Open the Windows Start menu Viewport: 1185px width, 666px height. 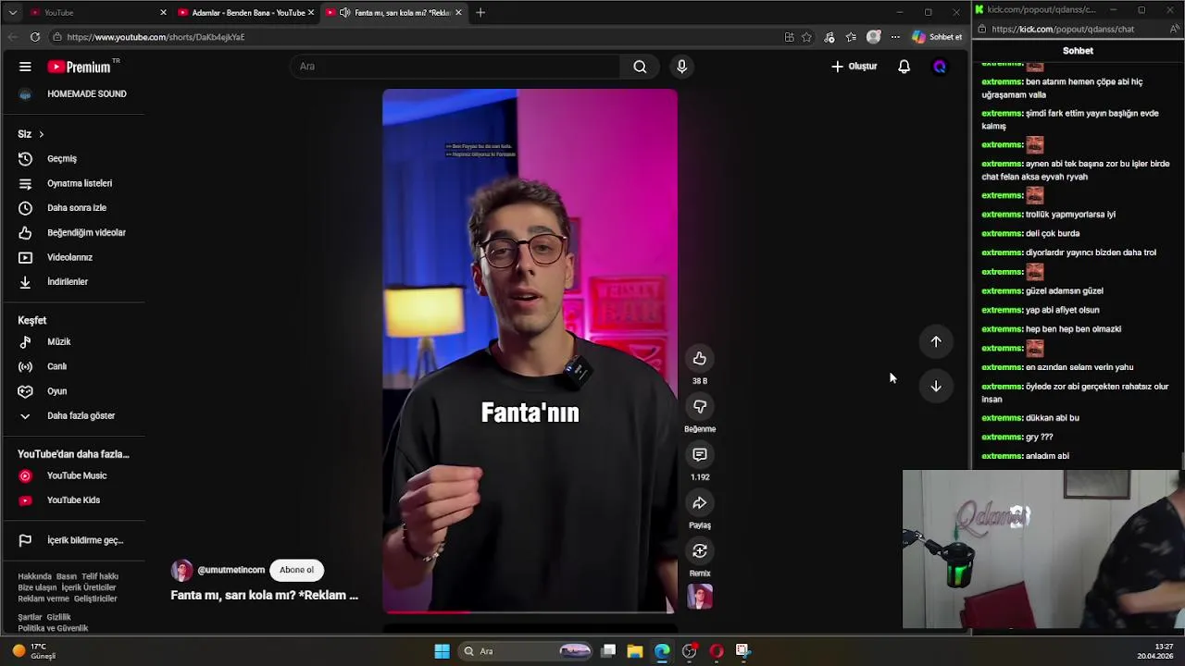[x=442, y=651]
